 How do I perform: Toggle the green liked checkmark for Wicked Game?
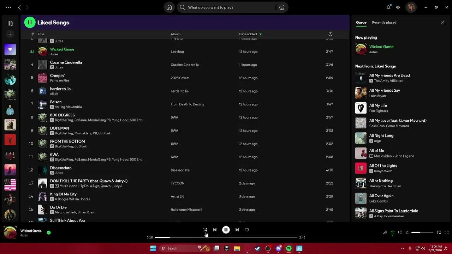[49, 232]
